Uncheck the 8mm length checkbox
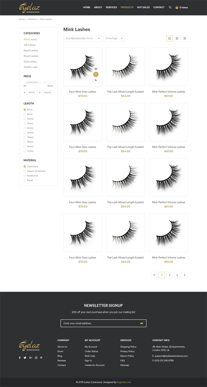Image resolution: width=207 pixels, height=387 pixels. pos(25,109)
